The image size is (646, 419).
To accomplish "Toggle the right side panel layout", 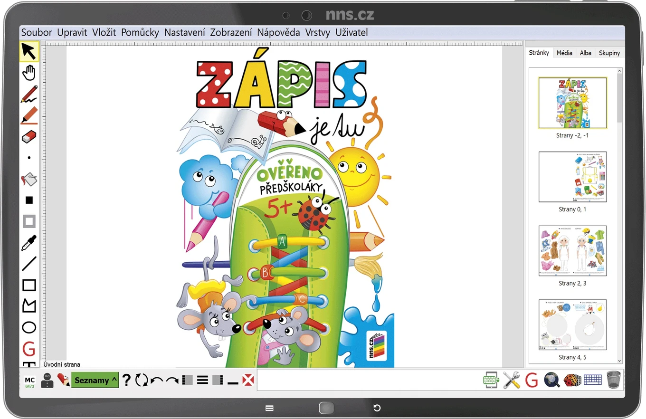I will tap(218, 380).
